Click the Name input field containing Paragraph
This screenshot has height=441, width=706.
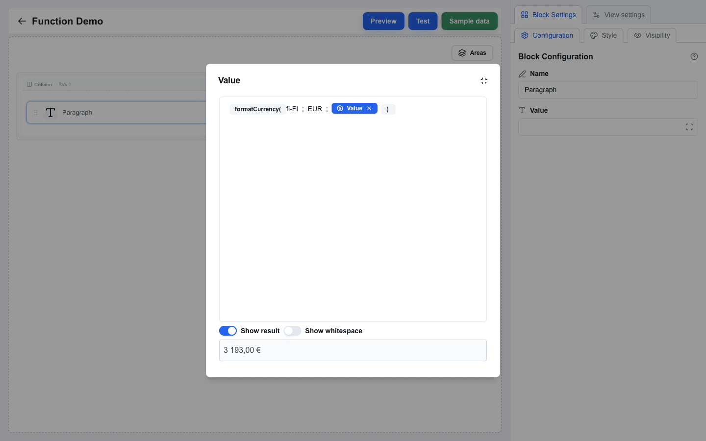click(608, 90)
